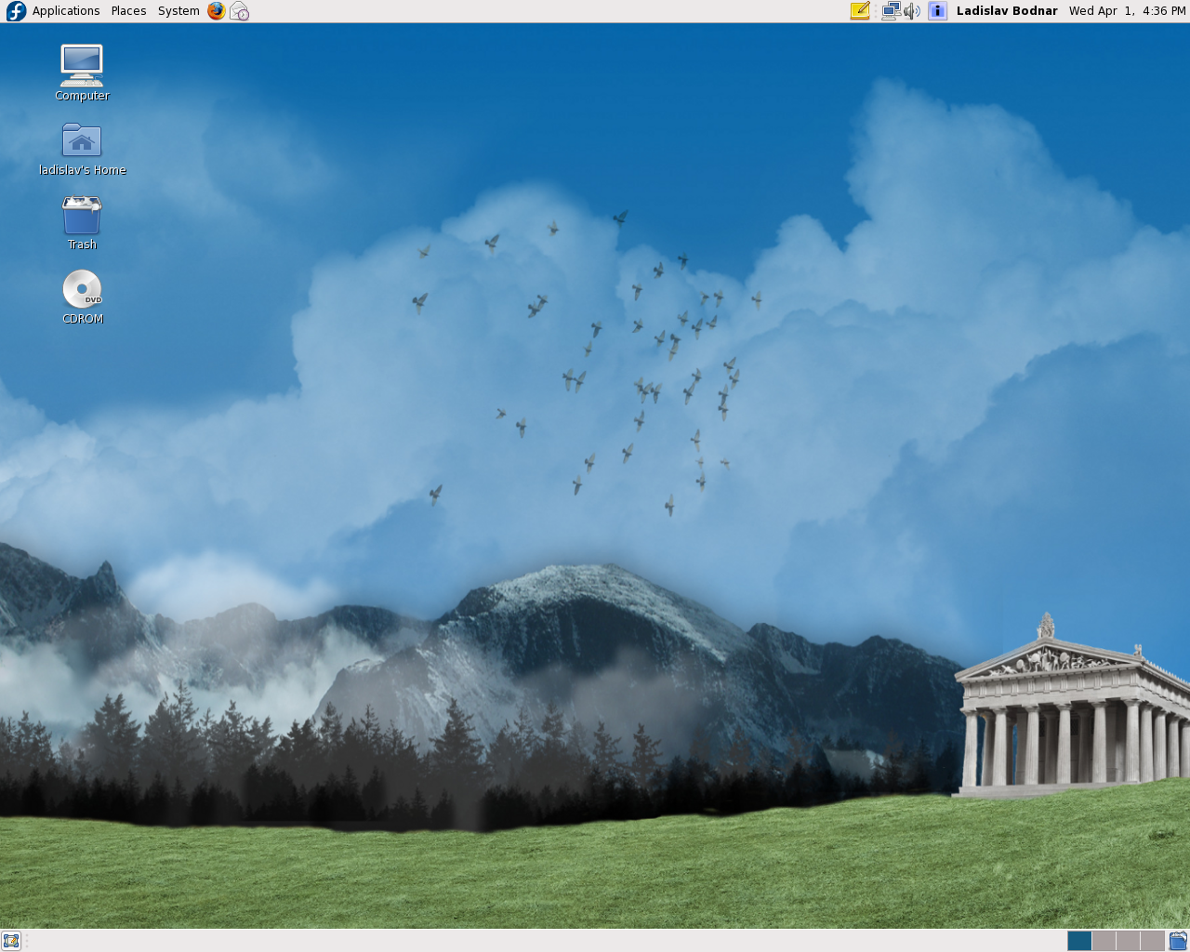The height and width of the screenshot is (952, 1190).
Task: Open Ladislav Bodnar user switcher
Action: [x=1007, y=11]
